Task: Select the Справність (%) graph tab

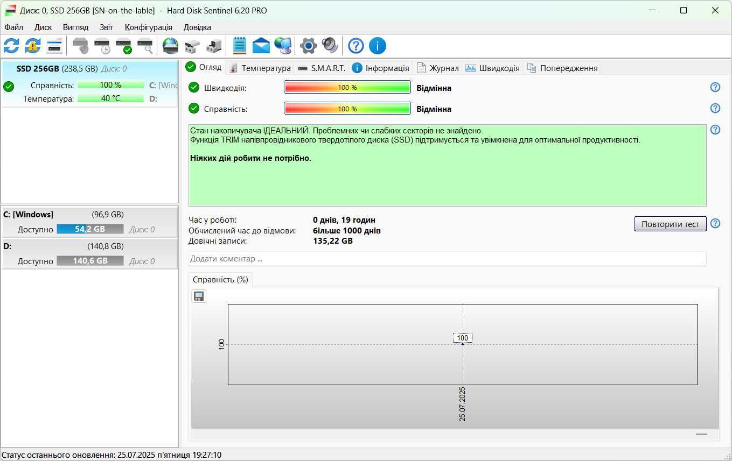Action: [220, 280]
